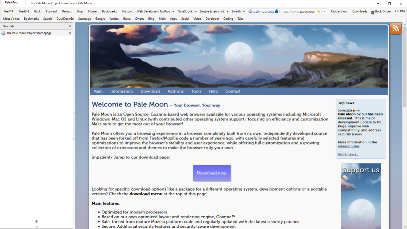Close the New Tab sidebar tab

click(70, 26)
